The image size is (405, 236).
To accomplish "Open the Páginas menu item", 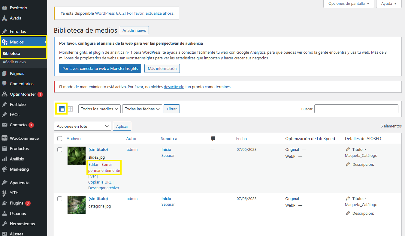I will [x=17, y=73].
